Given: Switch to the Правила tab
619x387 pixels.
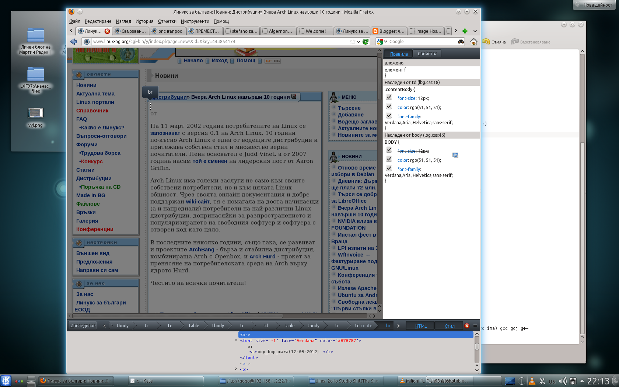Looking at the screenshot, I should point(399,54).
